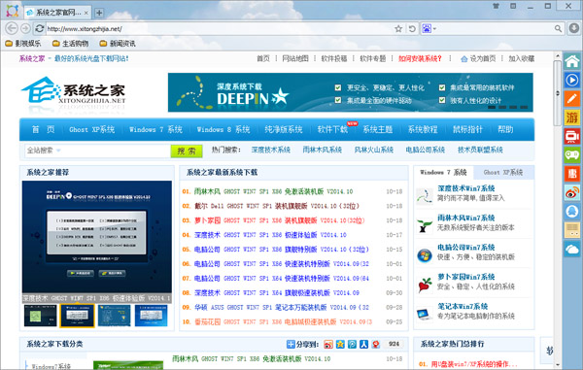Open the beige cabinet sidebar icon
The image size is (583, 370).
572,230
